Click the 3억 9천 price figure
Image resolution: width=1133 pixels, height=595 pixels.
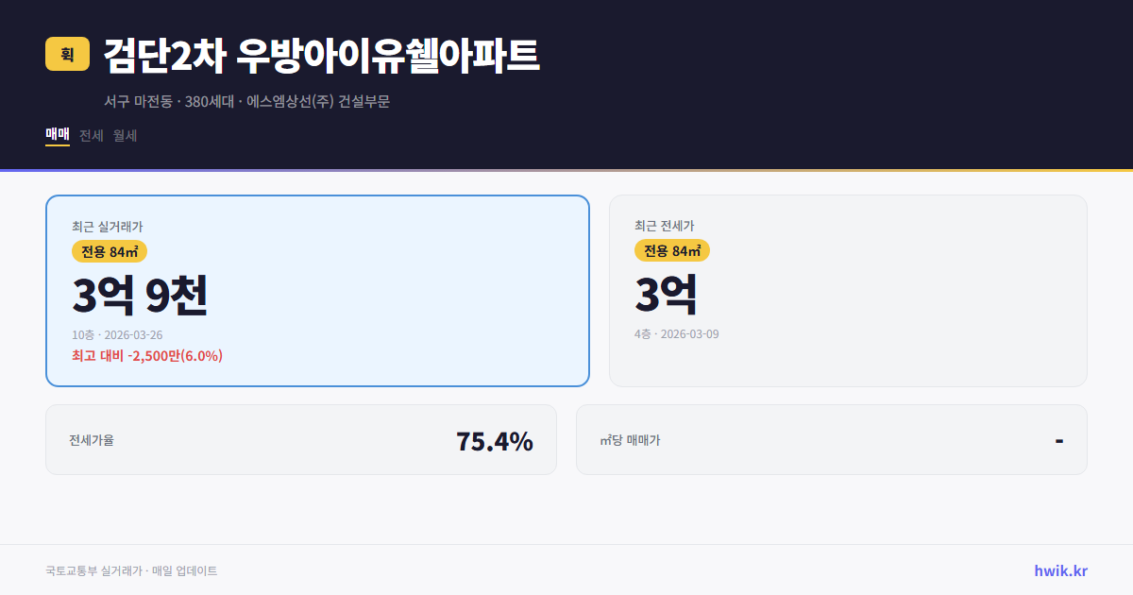[x=140, y=295]
